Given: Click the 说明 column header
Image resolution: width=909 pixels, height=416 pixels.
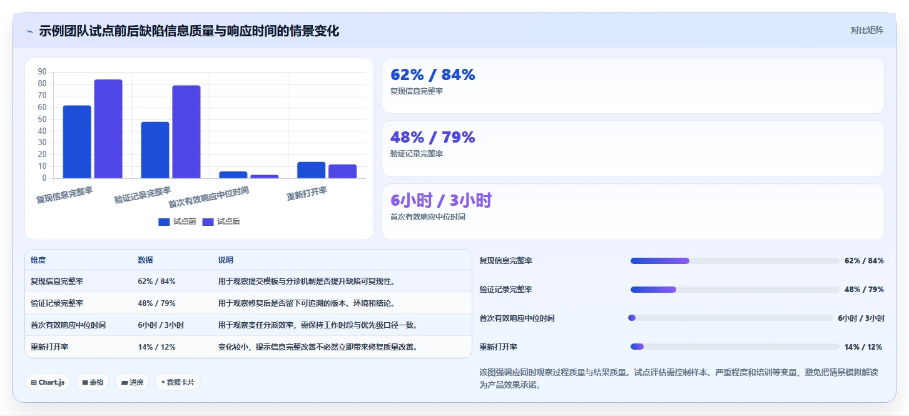Looking at the screenshot, I should [225, 260].
